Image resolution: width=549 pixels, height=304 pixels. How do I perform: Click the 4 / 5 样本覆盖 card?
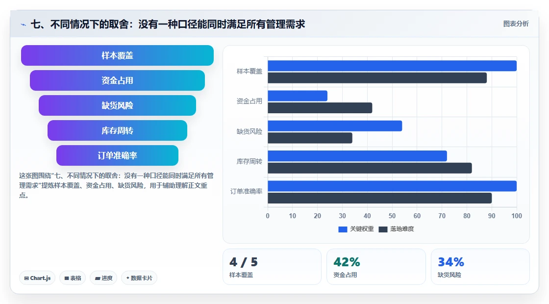pyautogui.click(x=272, y=267)
